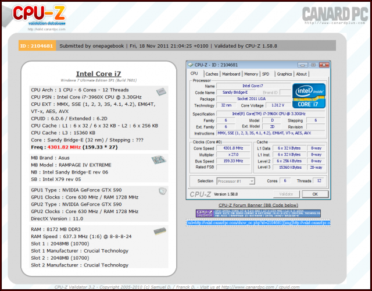The width and height of the screenshot is (372, 291).
Task: Click the Technology value 32 nm
Action: coord(226,105)
